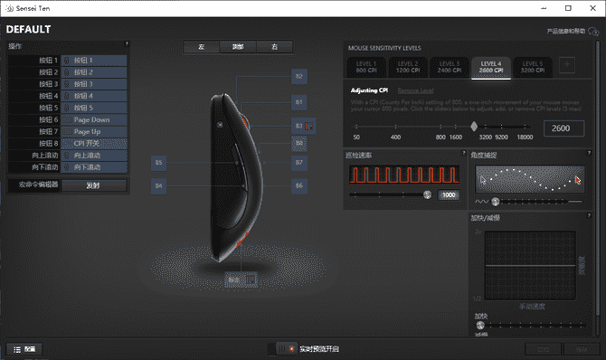Image resolution: width=606 pixels, height=360 pixels.
Task: Click the CPI slider diamond handle
Action: tap(474, 127)
